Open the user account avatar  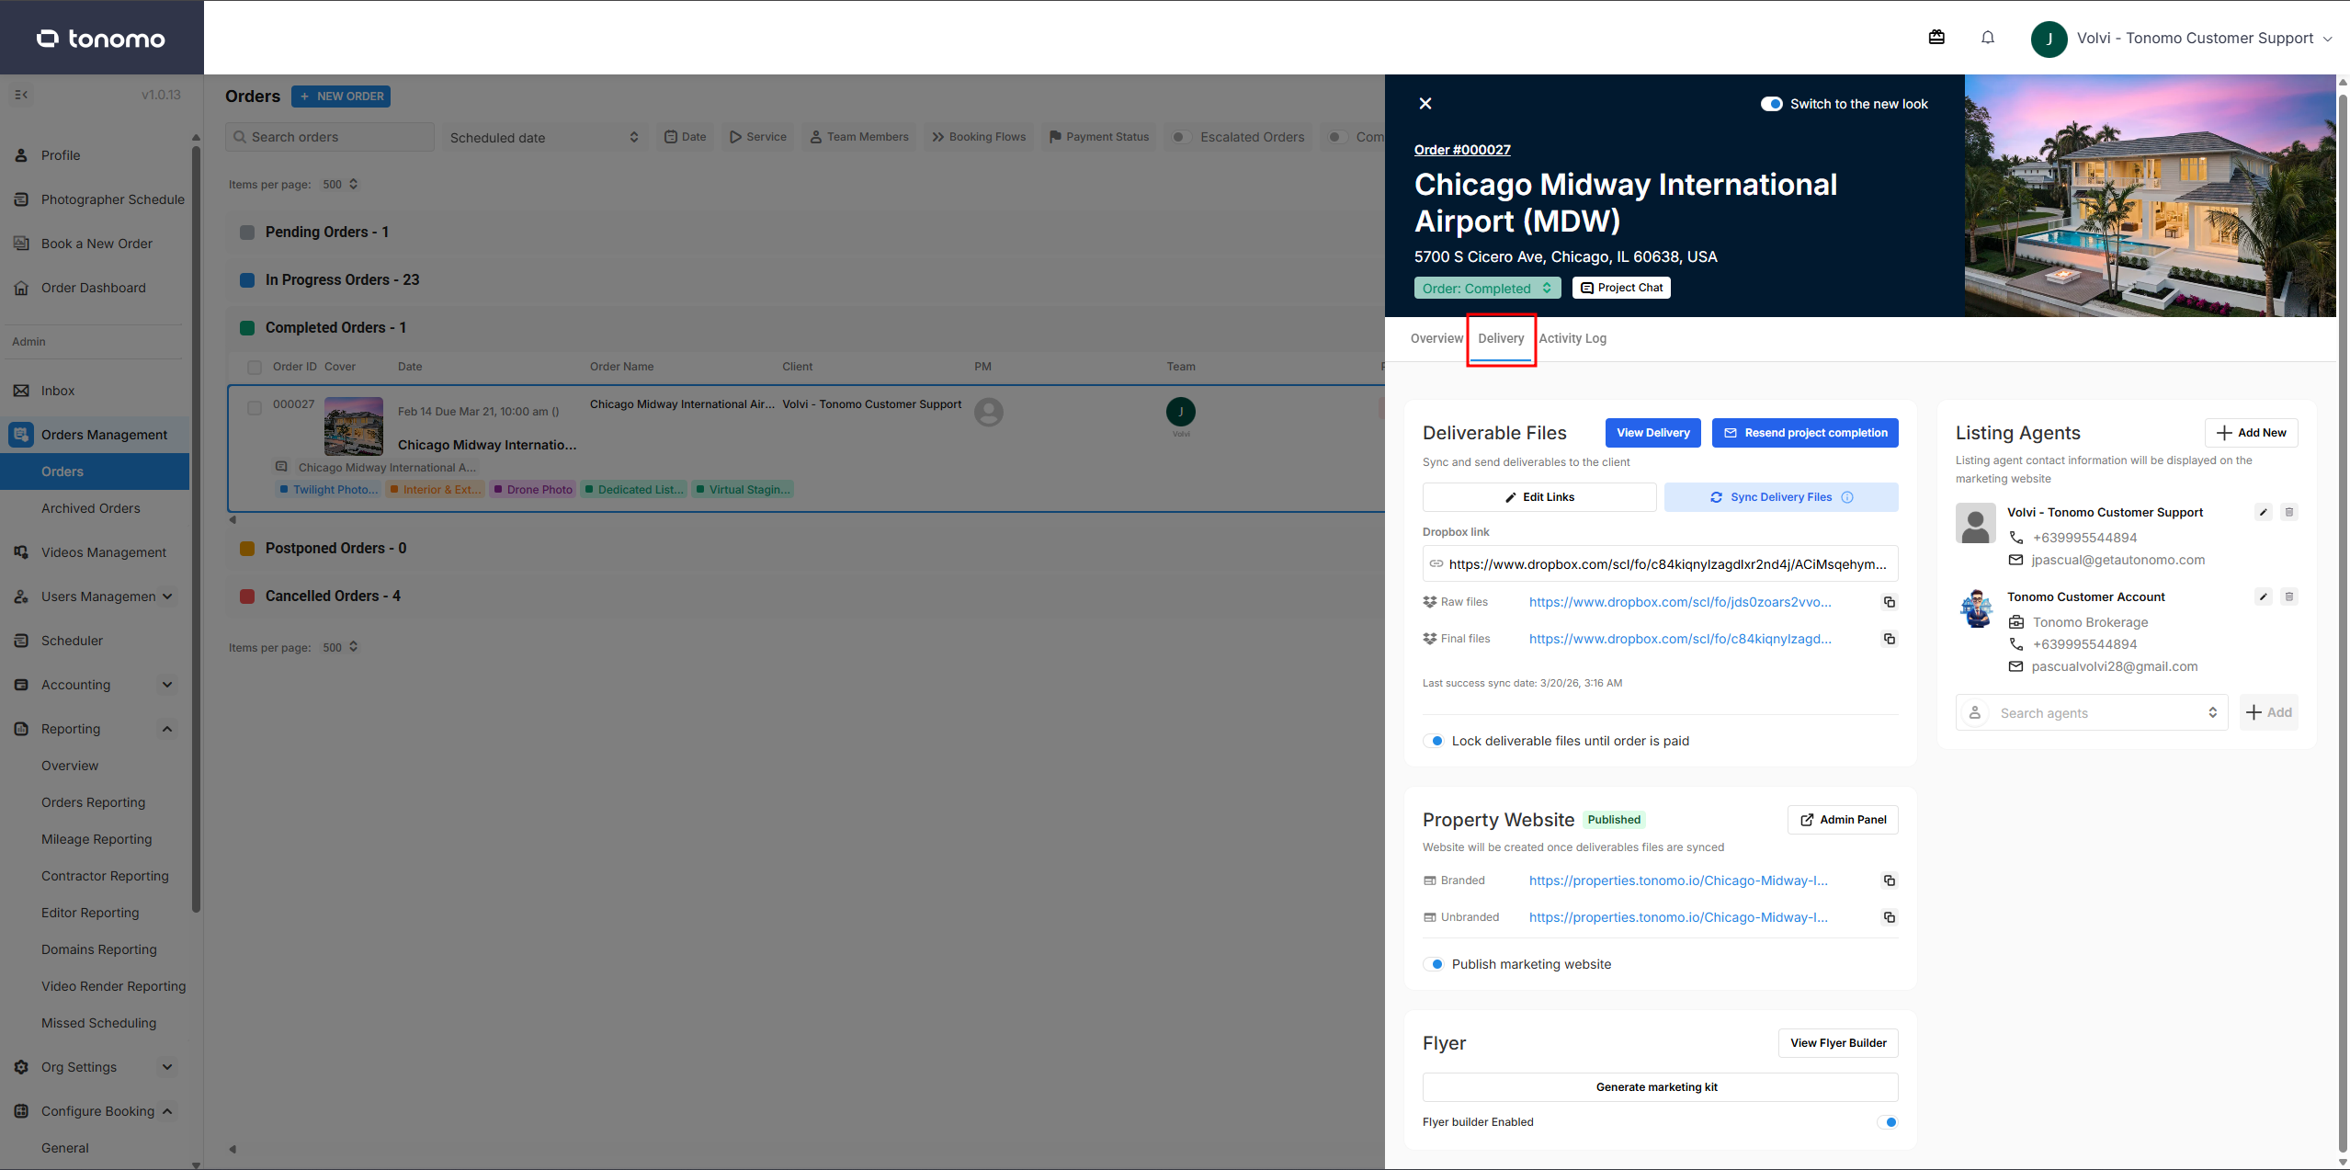(2049, 39)
